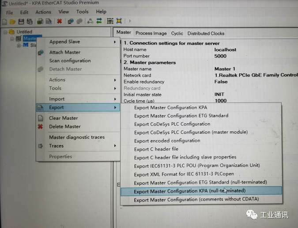Click the blue-green swap arrows toolbar icon

click(x=99, y=21)
